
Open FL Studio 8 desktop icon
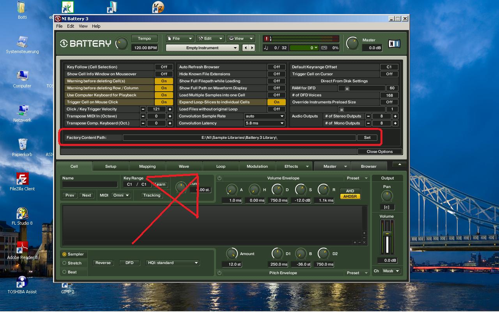[x=22, y=216]
